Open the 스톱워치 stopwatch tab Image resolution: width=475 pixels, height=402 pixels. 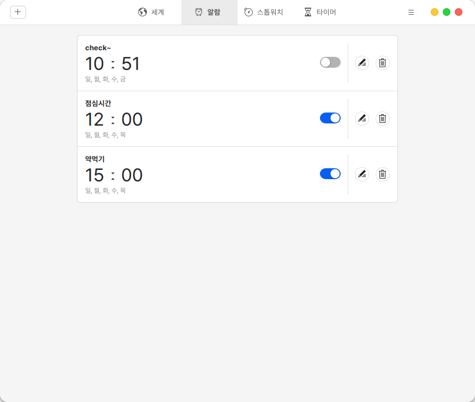point(264,12)
